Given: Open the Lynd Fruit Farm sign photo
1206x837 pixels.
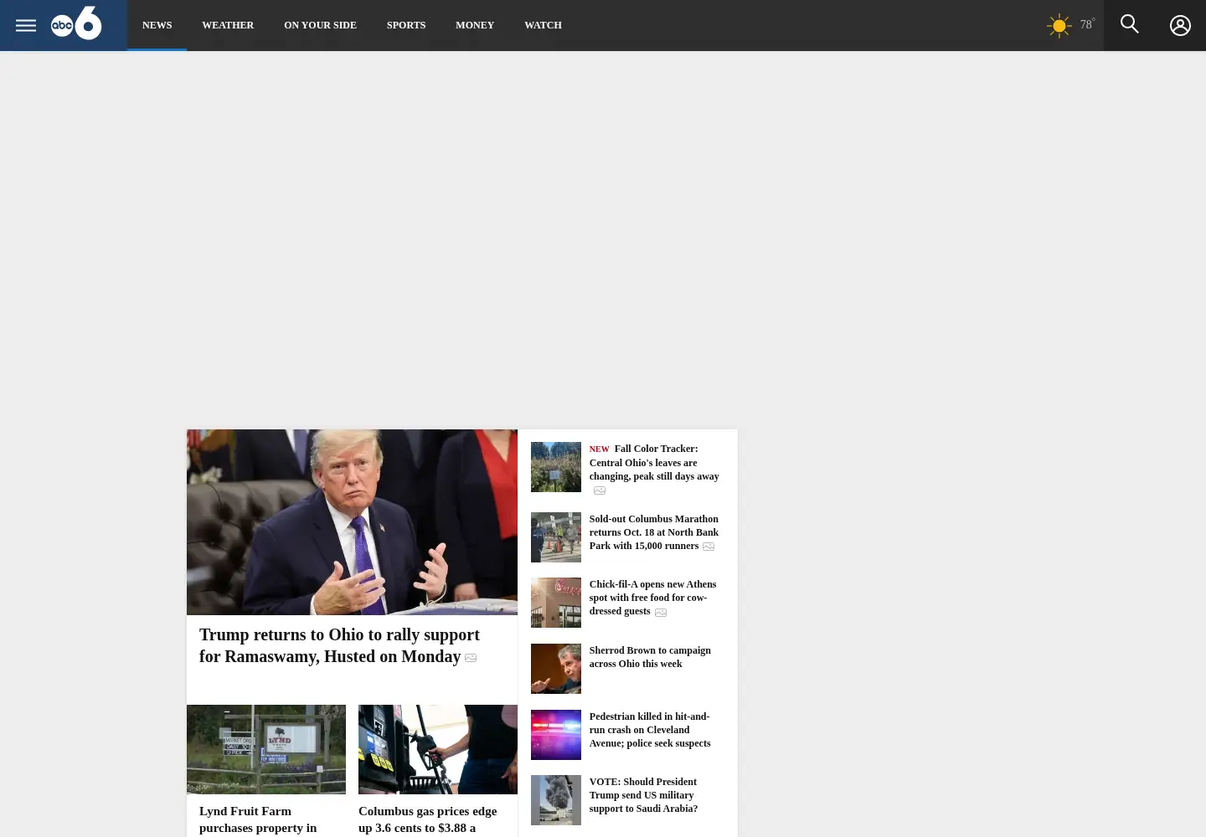Looking at the screenshot, I should (x=266, y=749).
